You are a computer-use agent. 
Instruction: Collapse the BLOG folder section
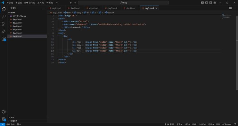point(27,12)
